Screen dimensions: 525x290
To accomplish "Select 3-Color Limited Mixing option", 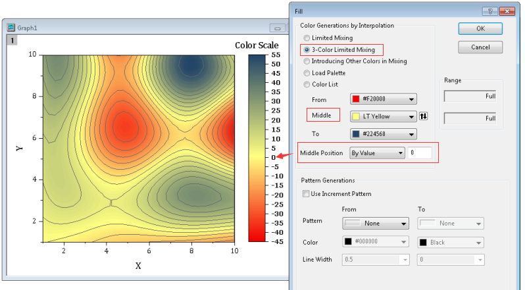I will pos(307,50).
